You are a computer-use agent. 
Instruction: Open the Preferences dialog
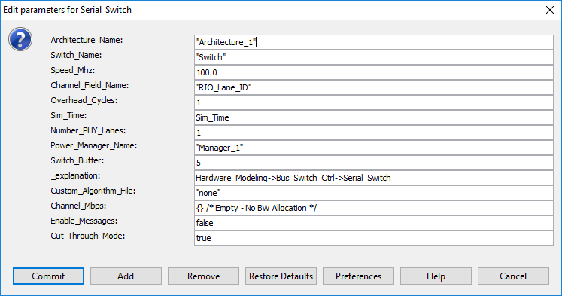358,276
